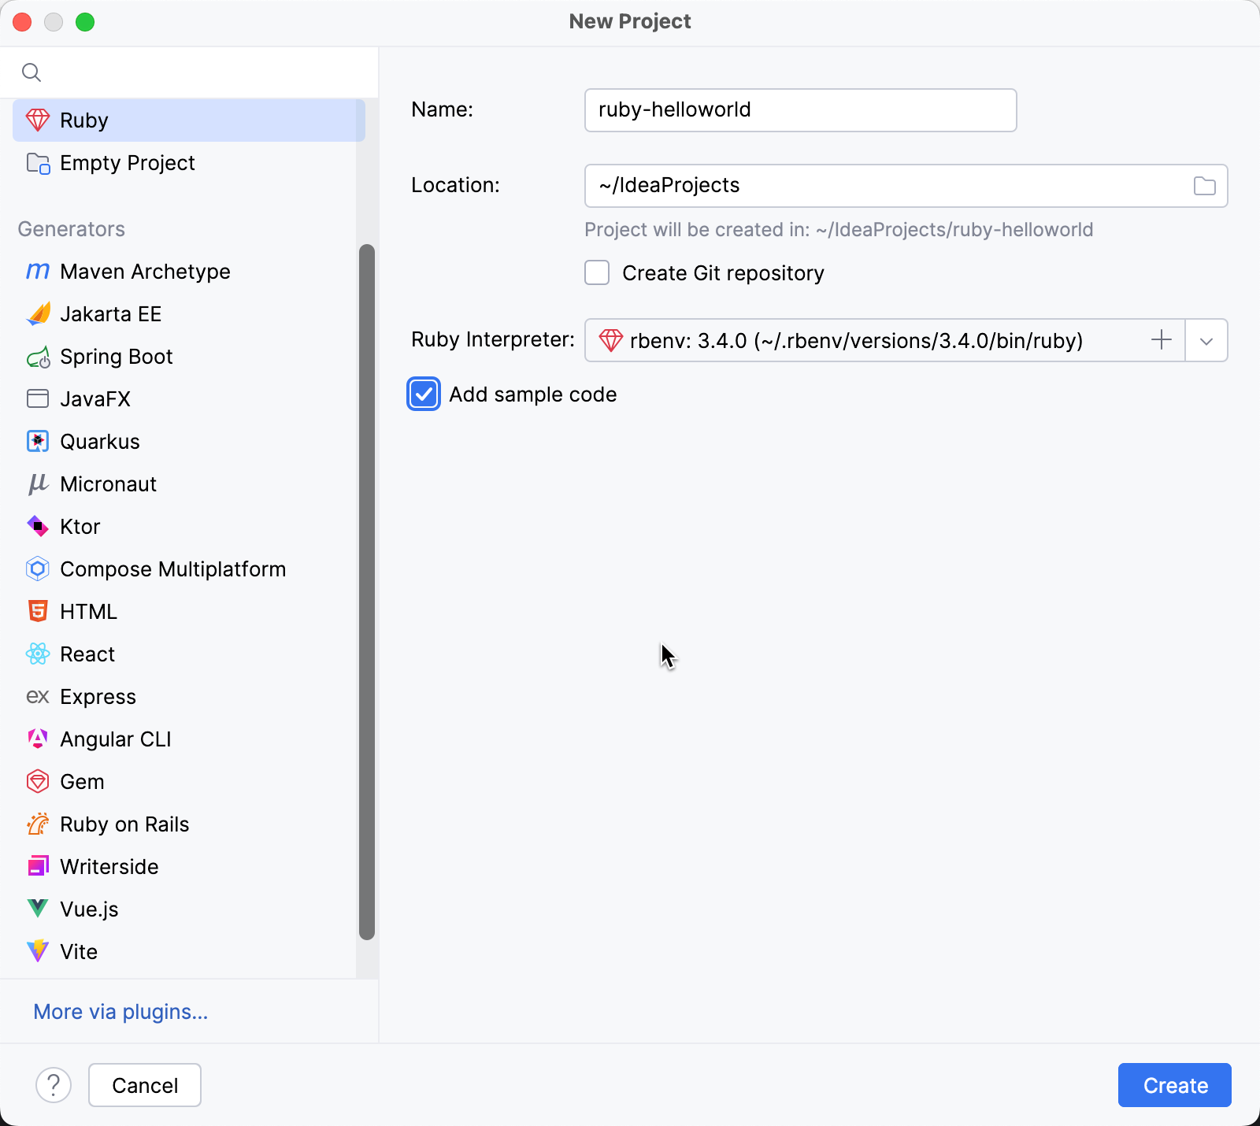Select the Ruby on Rails generator
This screenshot has height=1126, width=1260.
pyautogui.click(x=124, y=824)
